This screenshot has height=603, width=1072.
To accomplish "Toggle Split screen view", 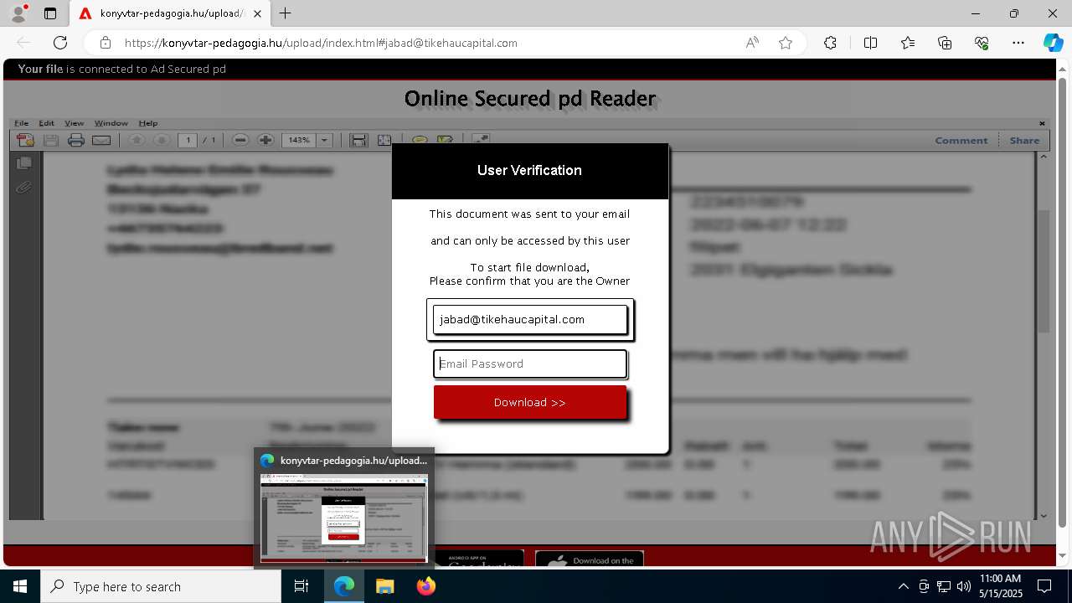I will pos(870,43).
